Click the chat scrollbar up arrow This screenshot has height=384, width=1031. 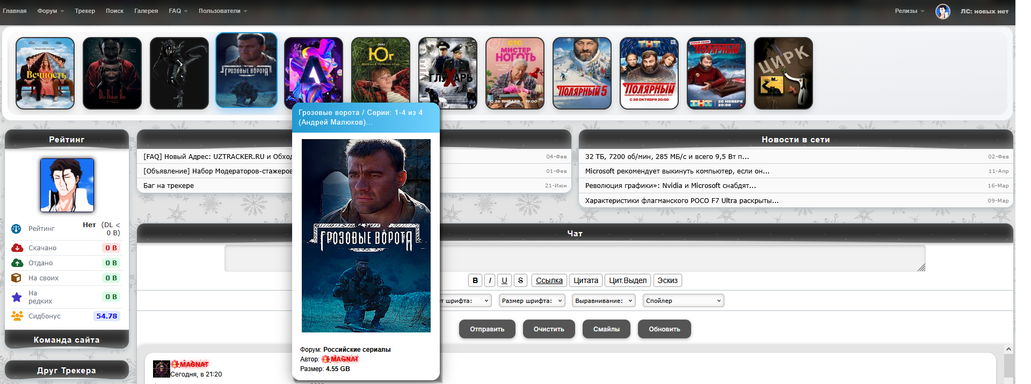(x=1008, y=349)
